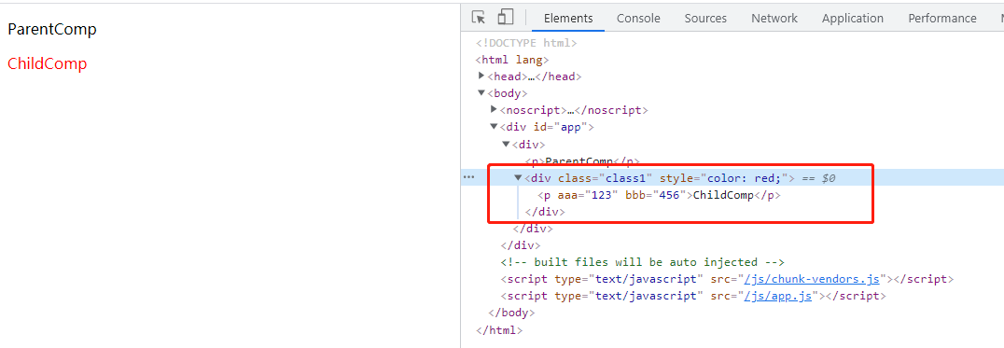Collapse the body element node
The image size is (1004, 348).
(x=481, y=93)
